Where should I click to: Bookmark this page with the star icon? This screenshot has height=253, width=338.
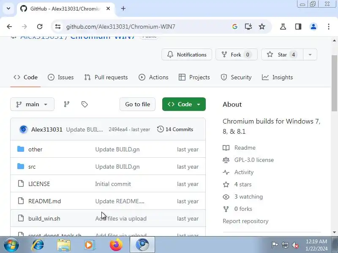pyautogui.click(x=262, y=27)
